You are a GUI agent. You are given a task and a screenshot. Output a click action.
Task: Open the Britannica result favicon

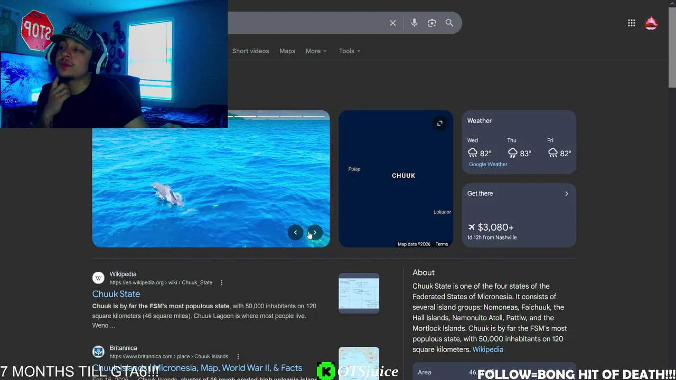(98, 352)
